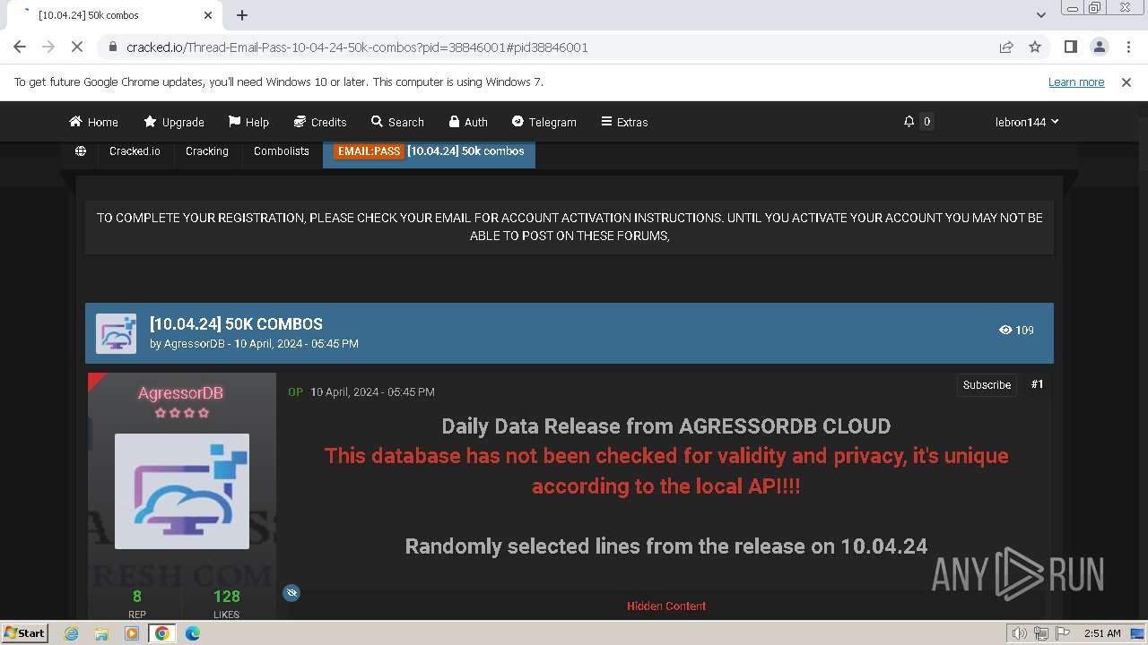Click AgressorDB's large profile picture
1148x645 pixels.
coord(182,491)
